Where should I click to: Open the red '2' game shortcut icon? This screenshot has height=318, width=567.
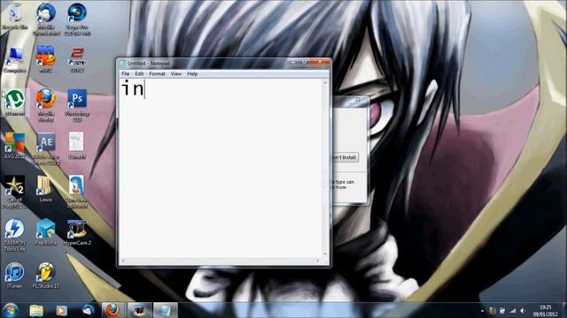point(77,59)
